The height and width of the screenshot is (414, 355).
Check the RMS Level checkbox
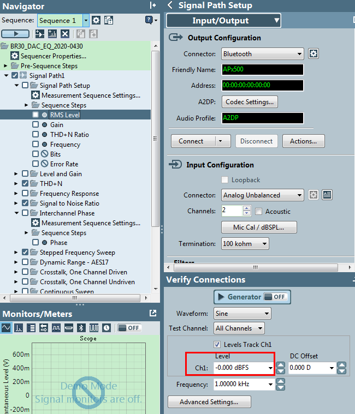(x=35, y=115)
